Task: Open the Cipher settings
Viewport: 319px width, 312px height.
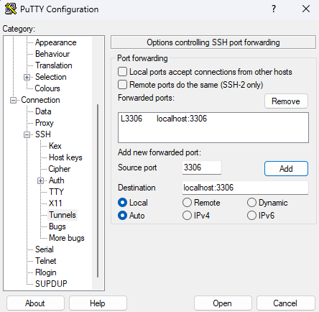Action: pyautogui.click(x=60, y=169)
